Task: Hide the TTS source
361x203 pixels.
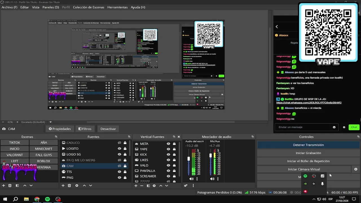Action: (120, 172)
